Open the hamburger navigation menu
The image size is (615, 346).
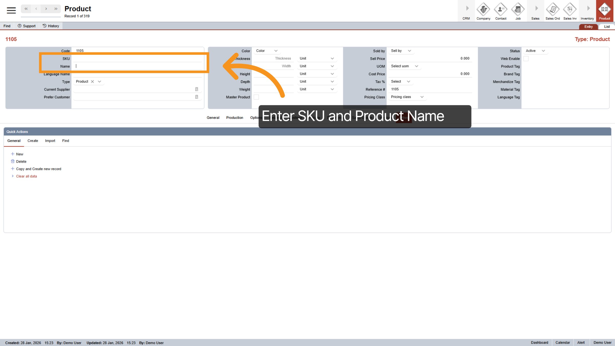[x=11, y=10]
